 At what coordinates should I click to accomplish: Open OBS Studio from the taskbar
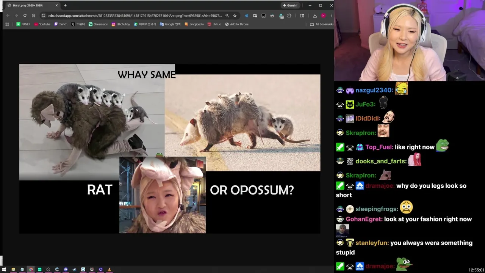(x=48, y=270)
